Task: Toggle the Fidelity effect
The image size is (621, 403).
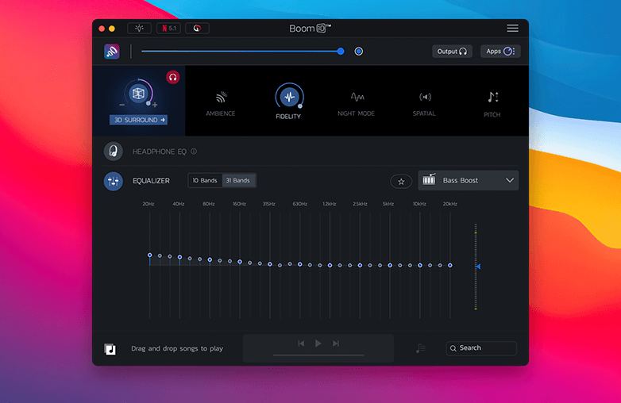Action: pos(289,97)
